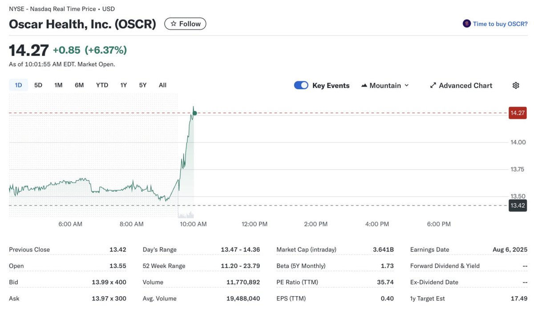The height and width of the screenshot is (310, 534).
Task: Select the 5D time range tab
Action: [38, 85]
